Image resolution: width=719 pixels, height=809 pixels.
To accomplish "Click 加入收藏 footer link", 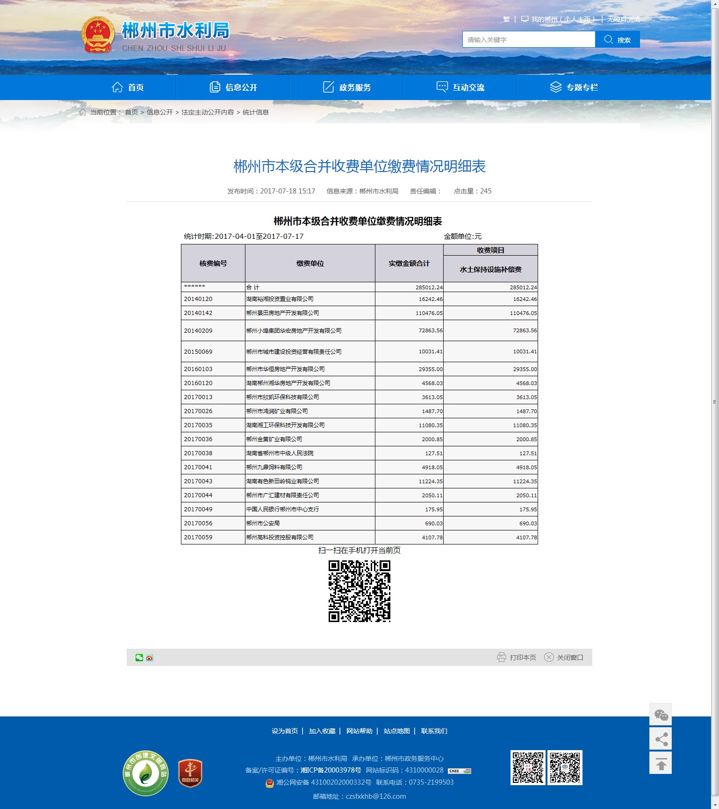I will pos(322,731).
